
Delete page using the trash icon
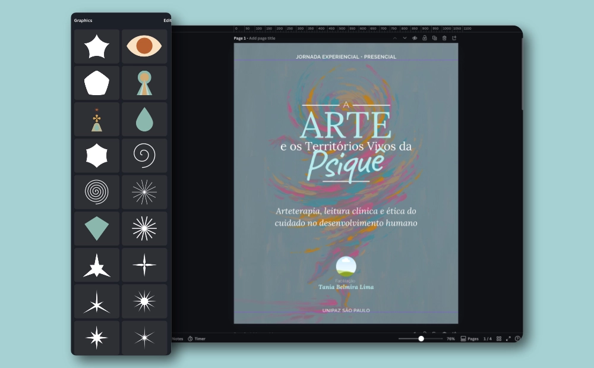coord(444,38)
